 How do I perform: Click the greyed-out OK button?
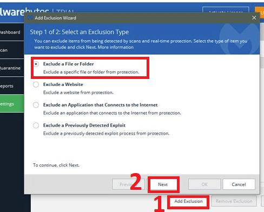(204, 184)
